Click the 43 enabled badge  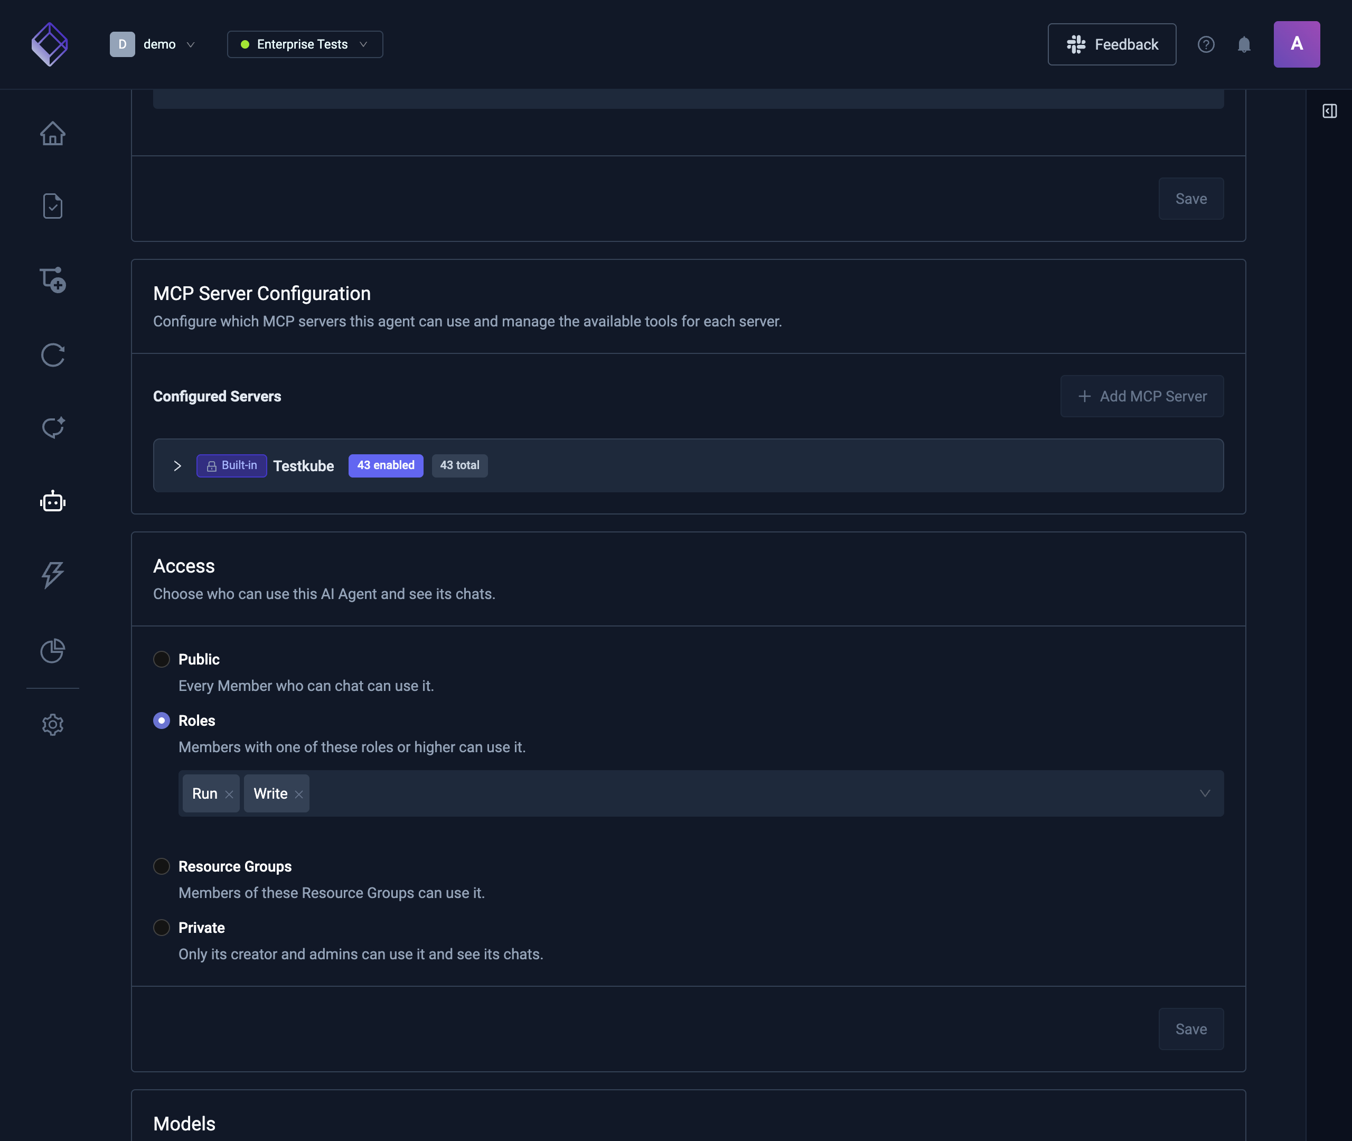pyautogui.click(x=386, y=466)
